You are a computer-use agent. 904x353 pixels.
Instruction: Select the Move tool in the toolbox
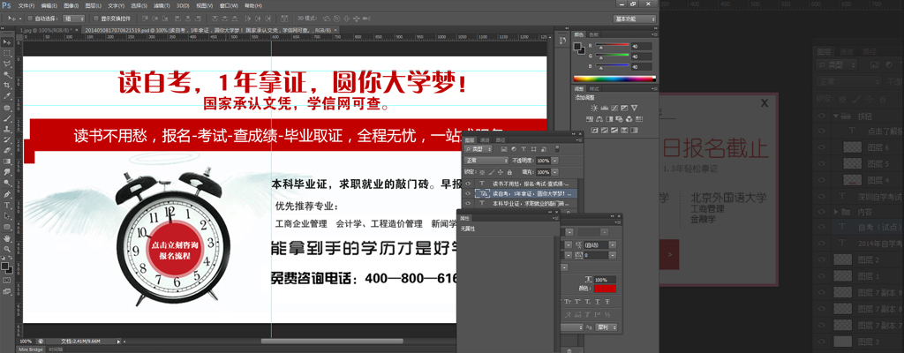pyautogui.click(x=7, y=41)
